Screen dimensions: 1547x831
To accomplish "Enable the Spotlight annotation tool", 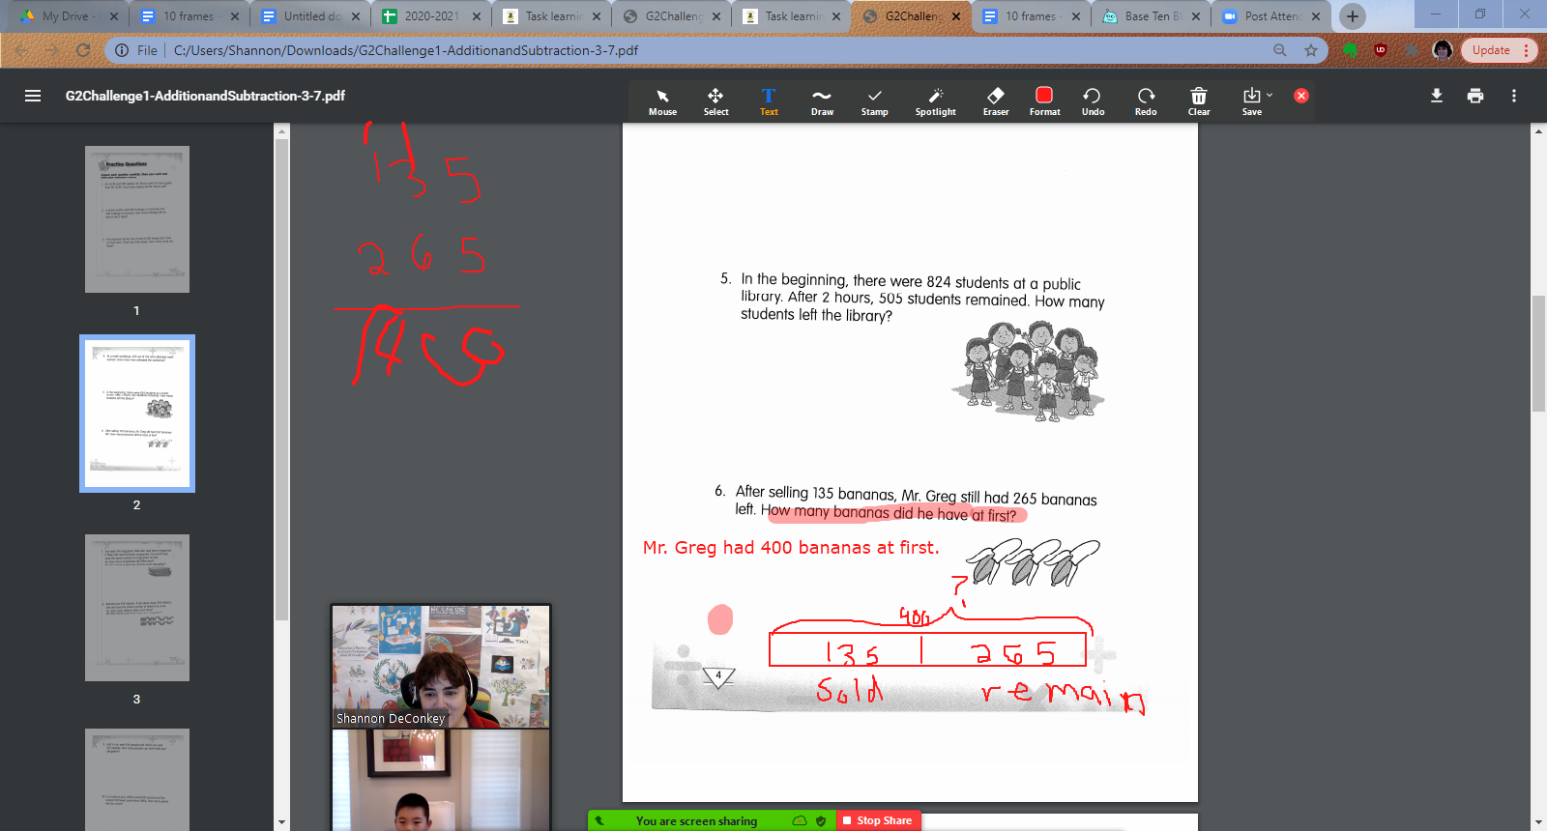I will (936, 100).
